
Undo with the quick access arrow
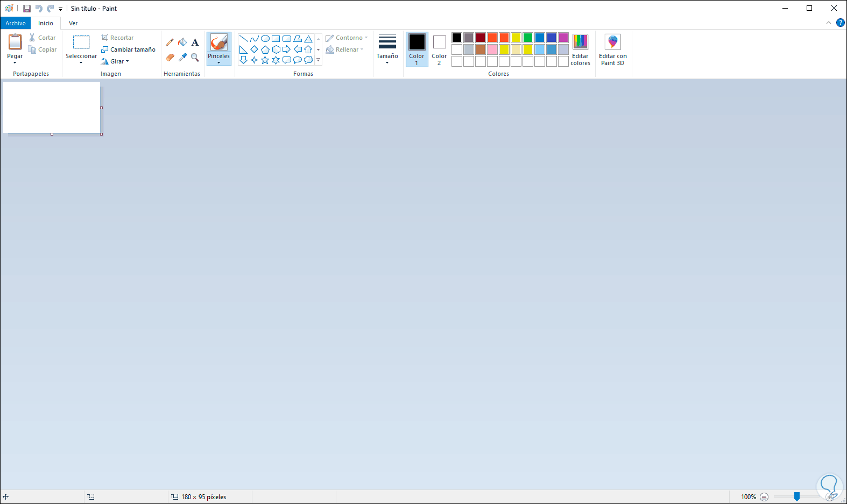39,9
